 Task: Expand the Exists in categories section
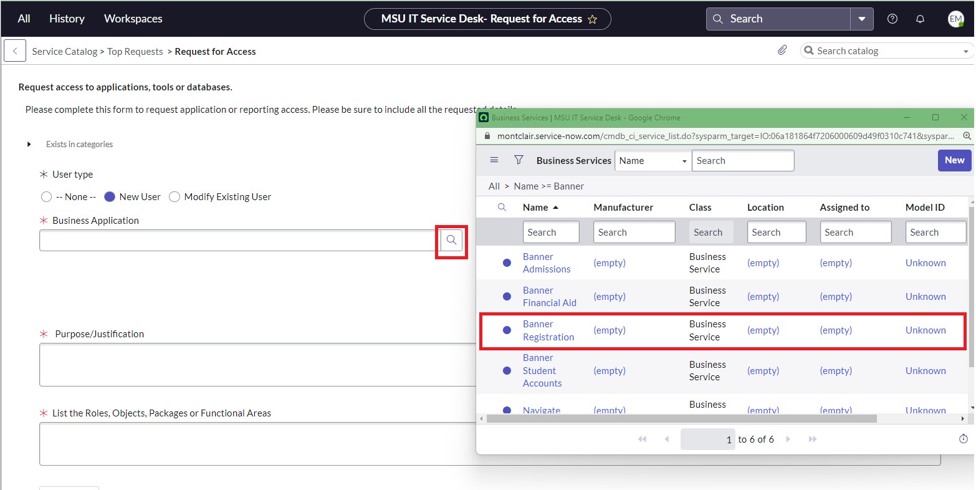tap(29, 143)
